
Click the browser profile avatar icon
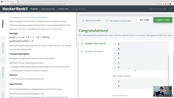tap(170, 4)
